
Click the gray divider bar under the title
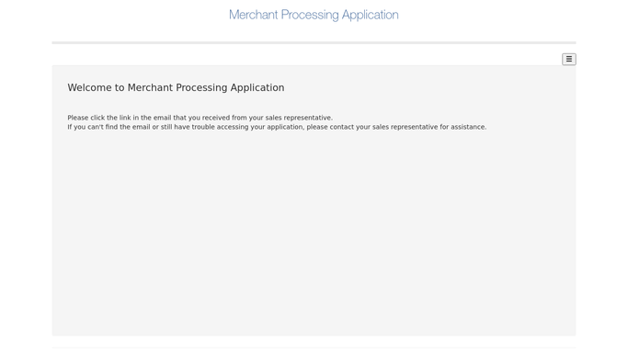pyautogui.click(x=314, y=42)
